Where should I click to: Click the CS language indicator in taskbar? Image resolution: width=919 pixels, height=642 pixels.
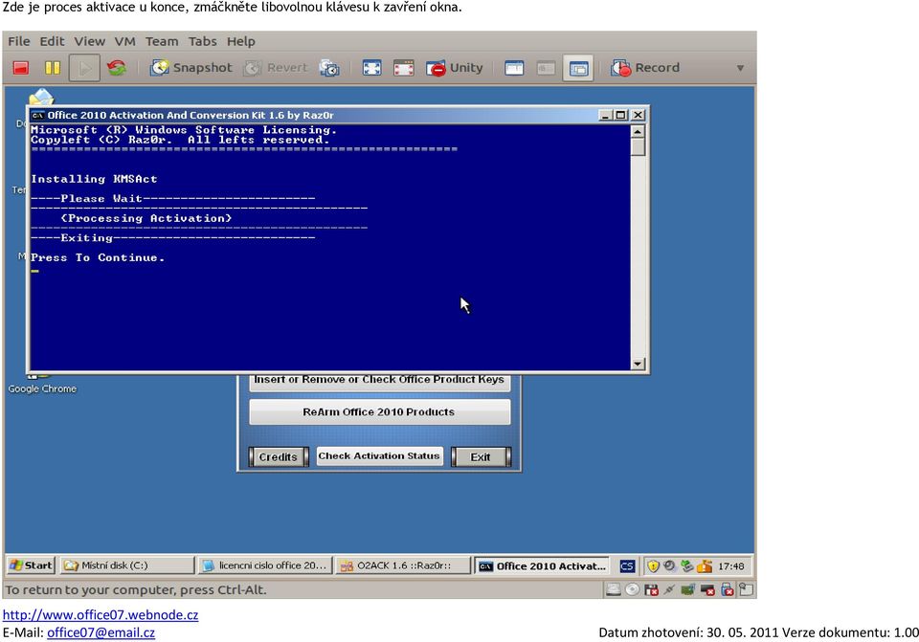pyautogui.click(x=627, y=565)
